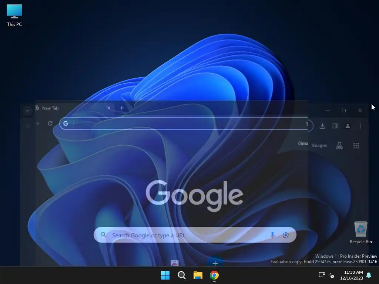Maximize the Chrome window
Image resolution: width=379 pixels, height=284 pixels.
pos(344,110)
